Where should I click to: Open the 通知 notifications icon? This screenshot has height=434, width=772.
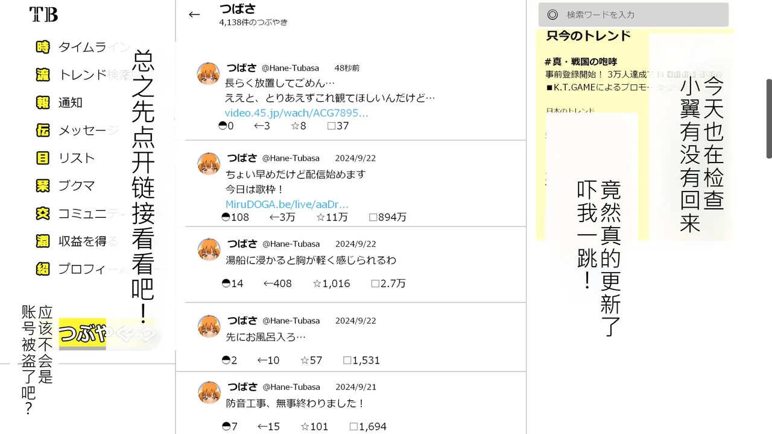43,102
